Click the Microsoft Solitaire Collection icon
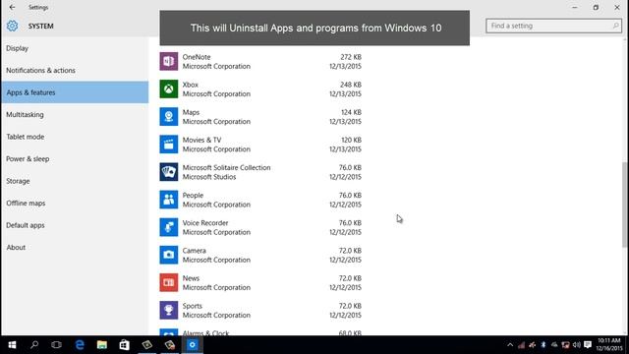 168,172
